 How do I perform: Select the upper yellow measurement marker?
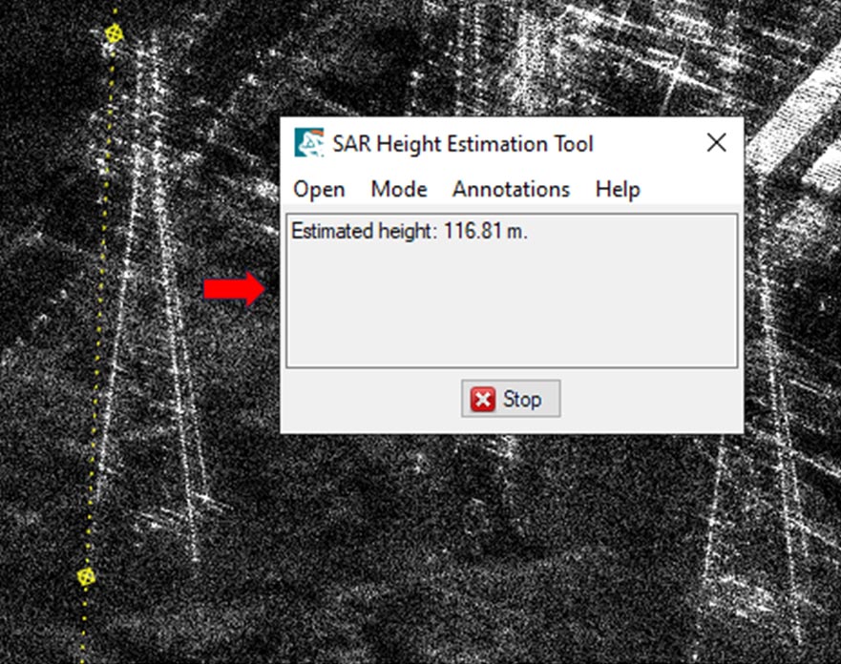[x=115, y=34]
